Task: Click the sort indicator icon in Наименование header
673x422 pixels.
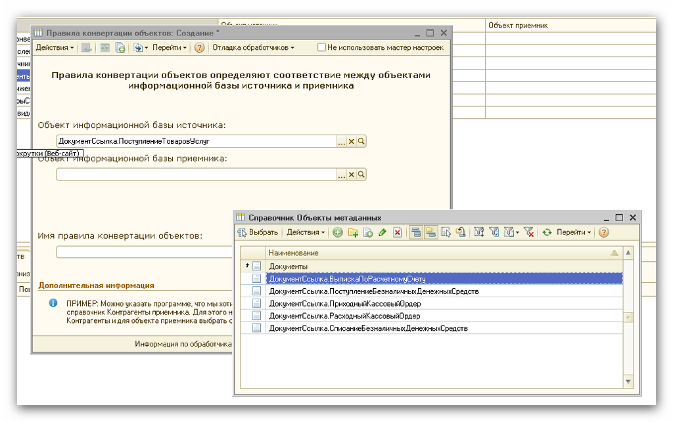Action: point(615,253)
